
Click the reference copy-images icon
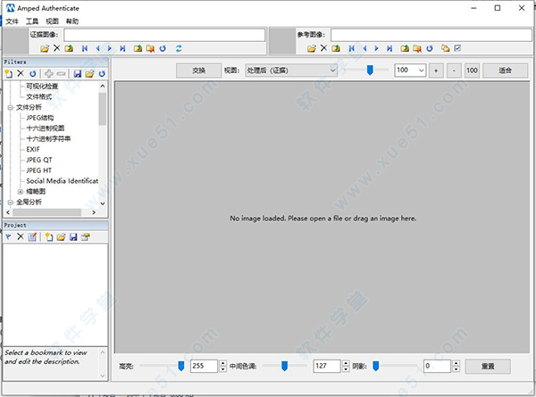tap(445, 48)
